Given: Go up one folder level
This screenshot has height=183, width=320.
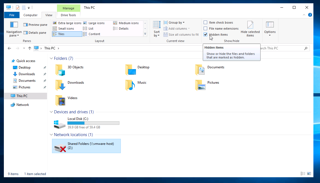Looking at the screenshot, I should (30, 48).
